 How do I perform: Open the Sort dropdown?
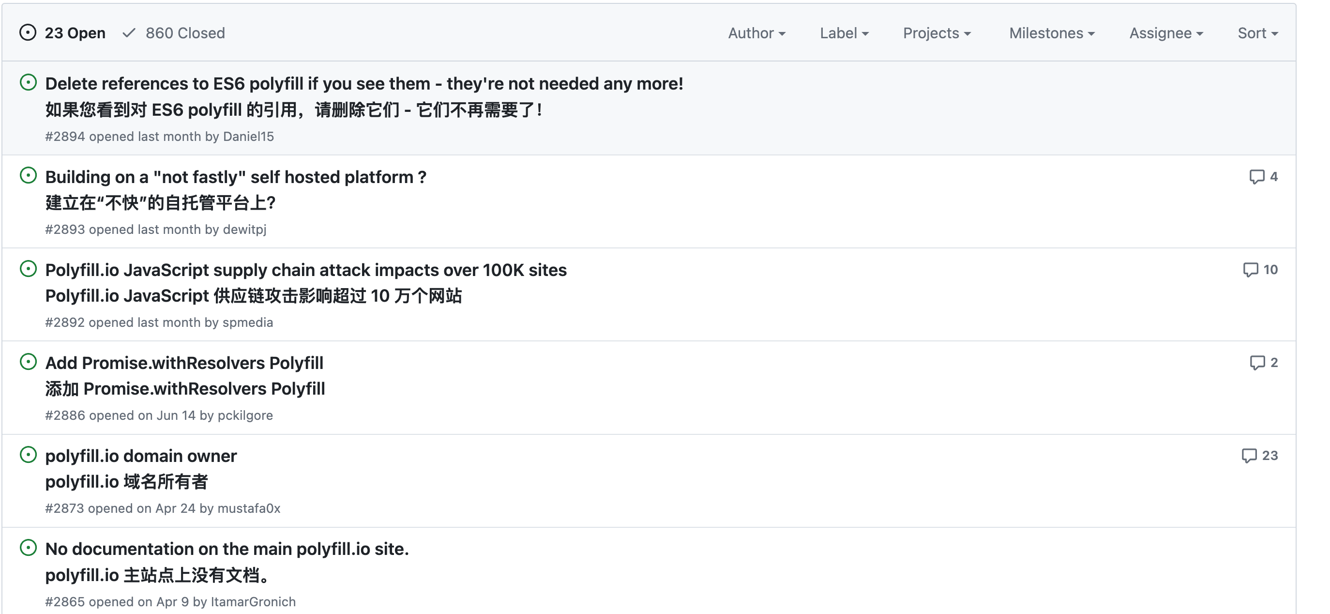coord(1258,33)
